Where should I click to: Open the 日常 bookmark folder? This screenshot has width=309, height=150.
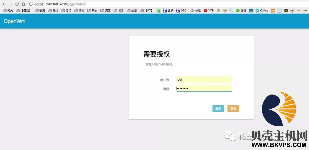point(119,11)
